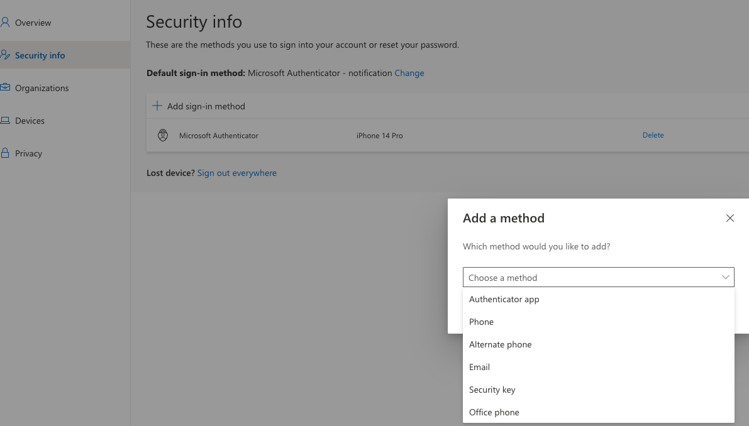Click the Organizations icon in sidebar
The image size is (749, 426).
click(6, 87)
